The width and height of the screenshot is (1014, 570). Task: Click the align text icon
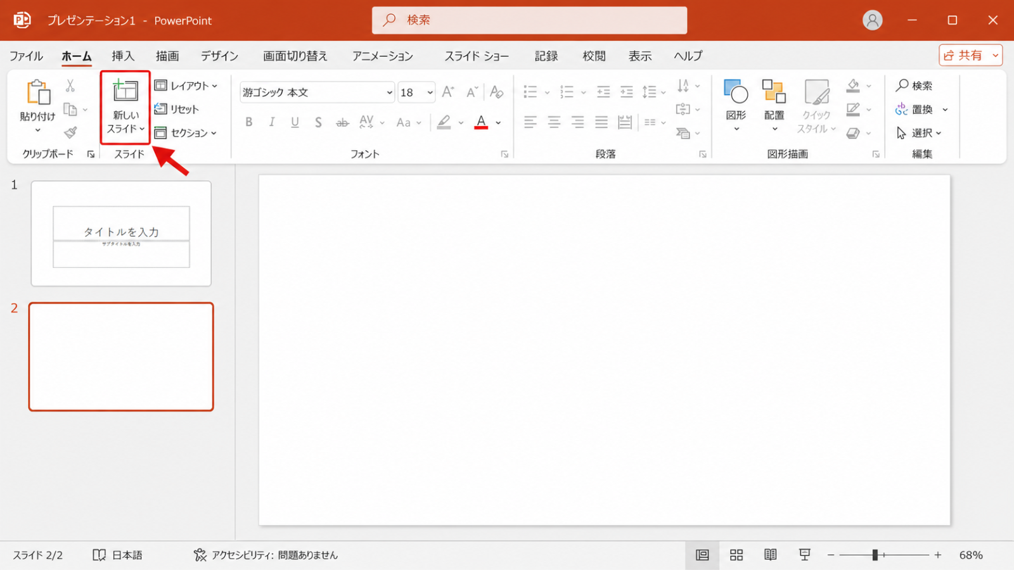683,109
